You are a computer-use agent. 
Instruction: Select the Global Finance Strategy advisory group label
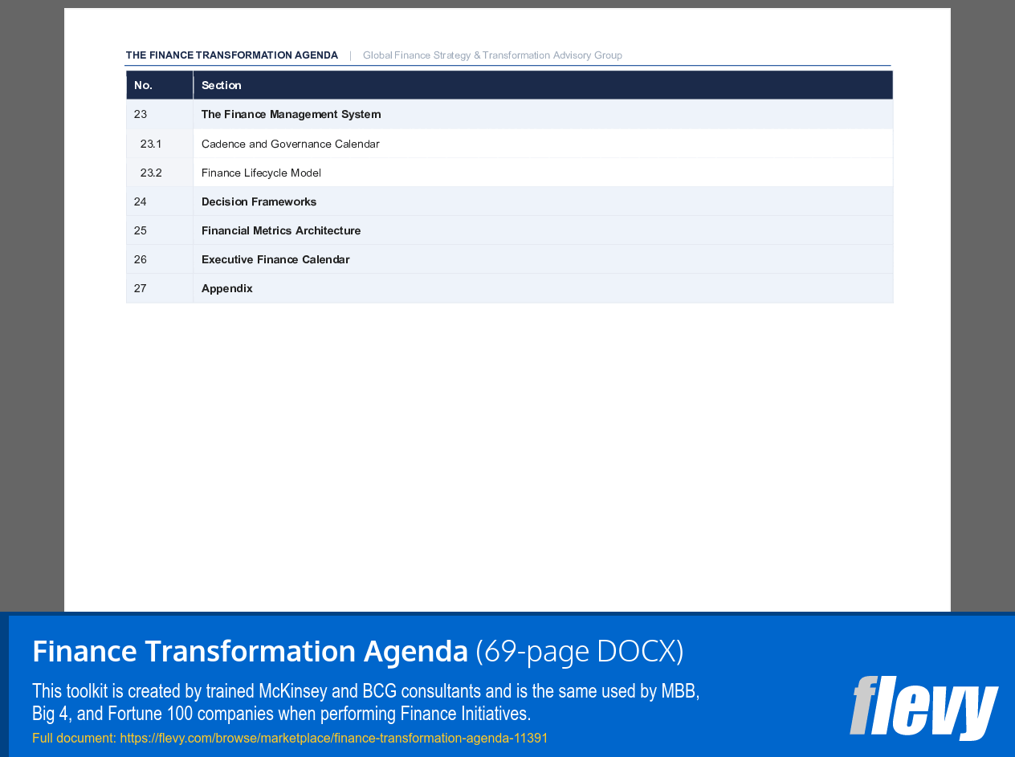(x=492, y=55)
